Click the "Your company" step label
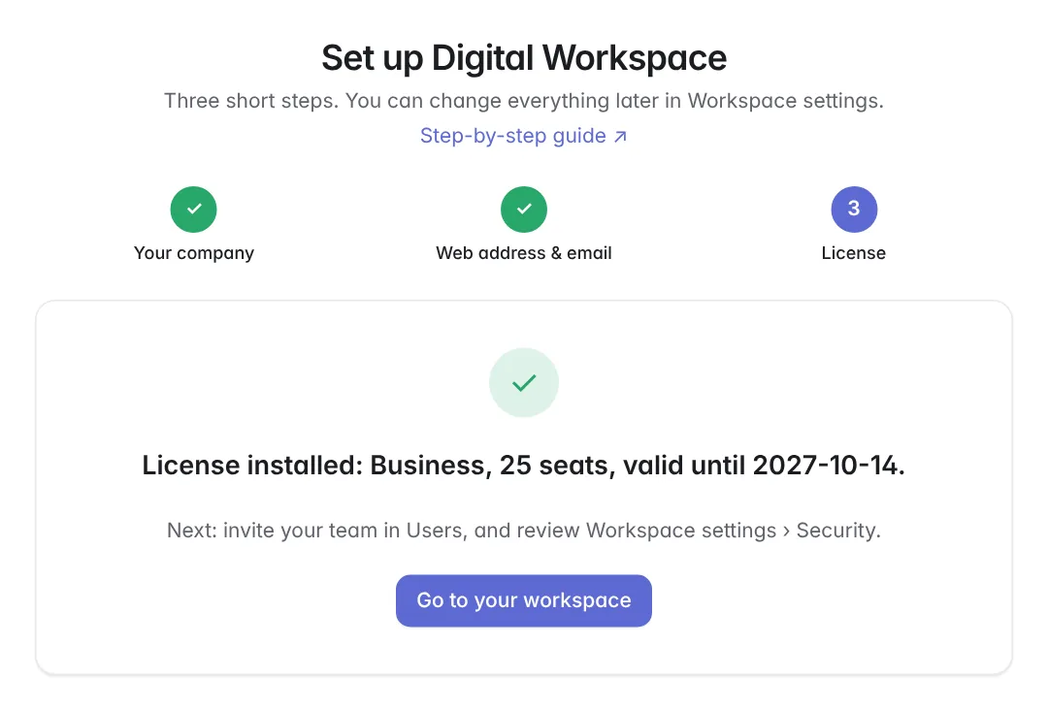This screenshot has height=710, width=1048. coord(194,253)
